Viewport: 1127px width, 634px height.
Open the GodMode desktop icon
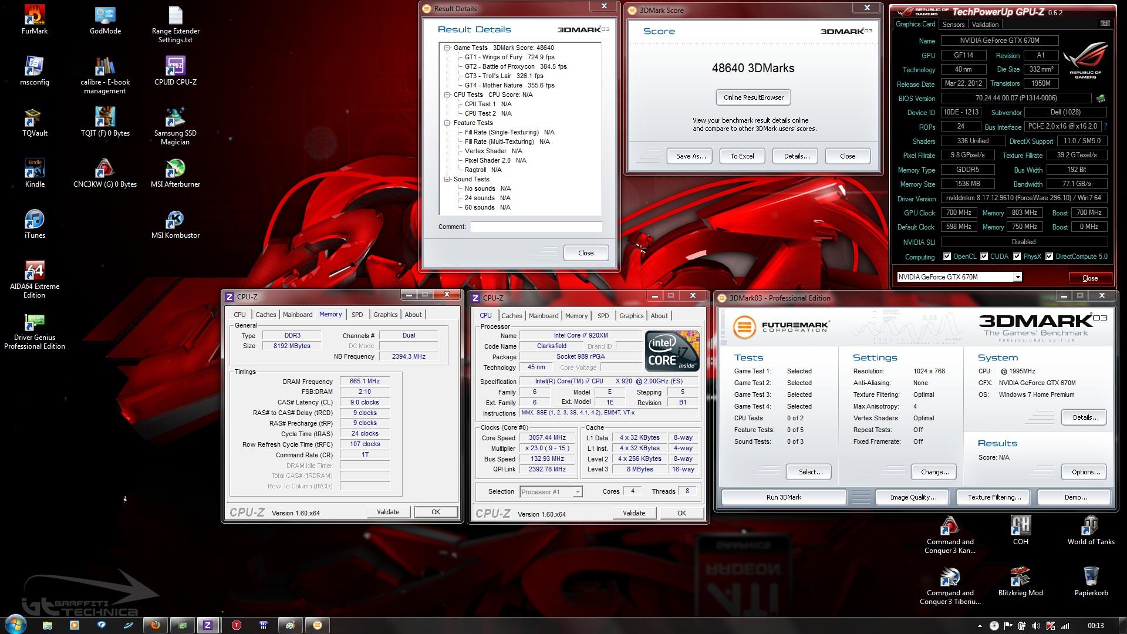click(x=105, y=20)
